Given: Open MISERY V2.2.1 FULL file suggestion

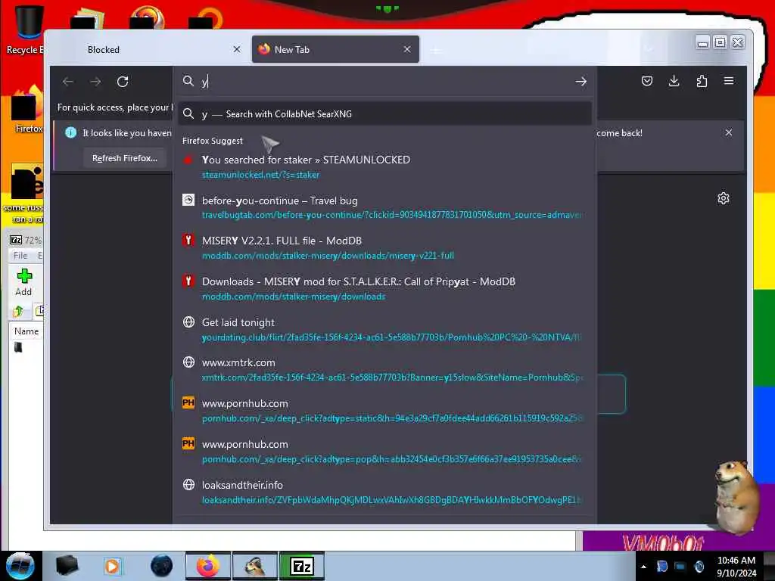Looking at the screenshot, I should [384, 247].
